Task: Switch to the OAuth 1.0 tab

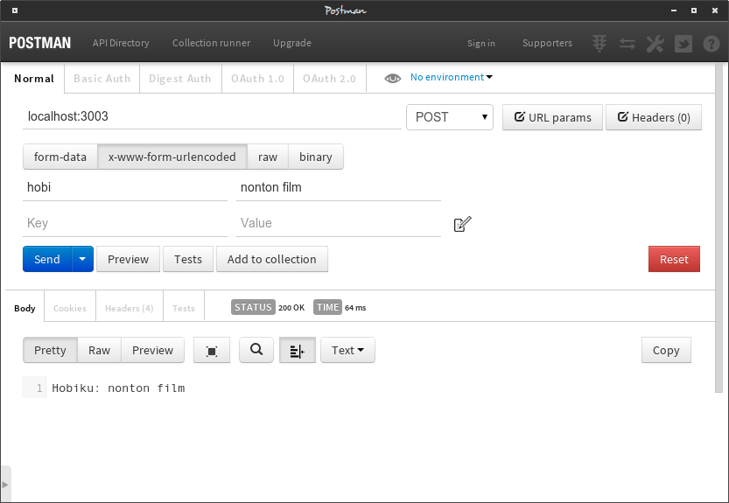Action: coord(257,79)
